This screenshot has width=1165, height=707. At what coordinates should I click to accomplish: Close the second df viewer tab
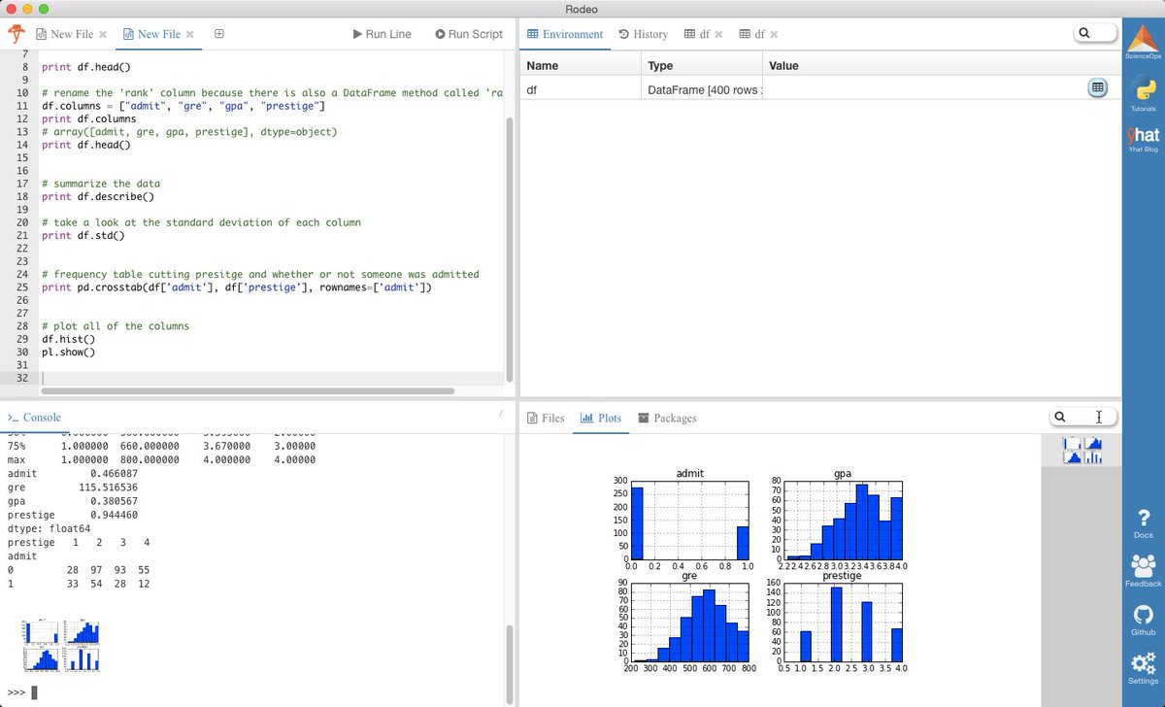(774, 34)
